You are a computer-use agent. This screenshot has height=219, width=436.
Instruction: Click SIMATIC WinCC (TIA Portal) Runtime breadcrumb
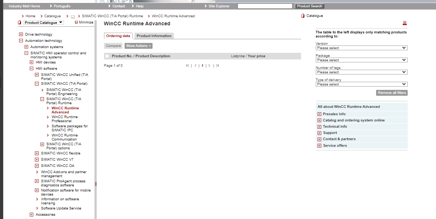click(x=112, y=16)
